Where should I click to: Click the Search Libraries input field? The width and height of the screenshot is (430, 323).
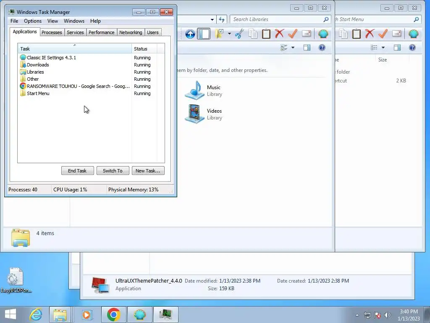coord(280,19)
